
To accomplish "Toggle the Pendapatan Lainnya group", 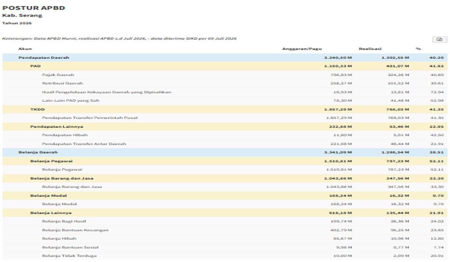I will pyautogui.click(x=225, y=127).
